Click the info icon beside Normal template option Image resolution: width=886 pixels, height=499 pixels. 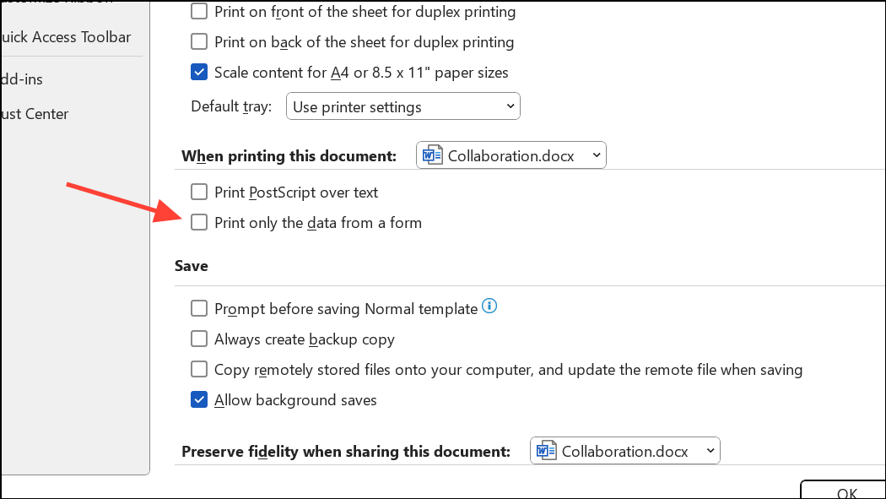(489, 306)
